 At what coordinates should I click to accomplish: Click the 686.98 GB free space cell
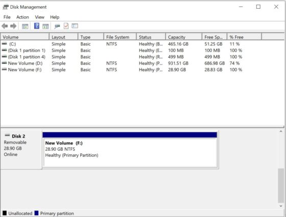point(214,63)
